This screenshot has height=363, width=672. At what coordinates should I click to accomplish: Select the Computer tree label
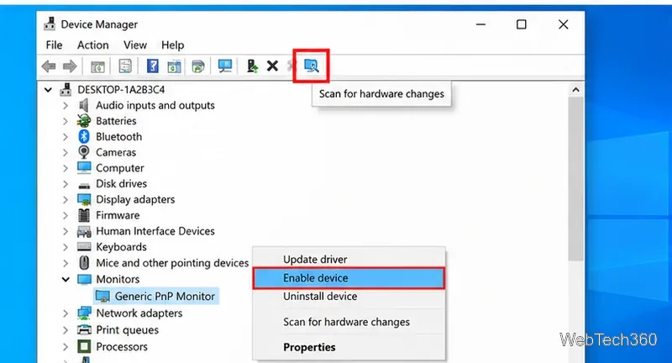(x=119, y=168)
